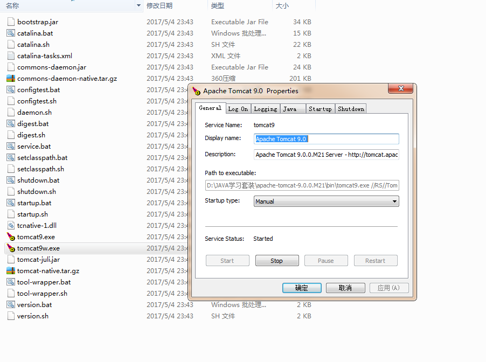The width and height of the screenshot is (486, 362).
Task: Select the setclasspath.sh file name
Action: (40, 169)
